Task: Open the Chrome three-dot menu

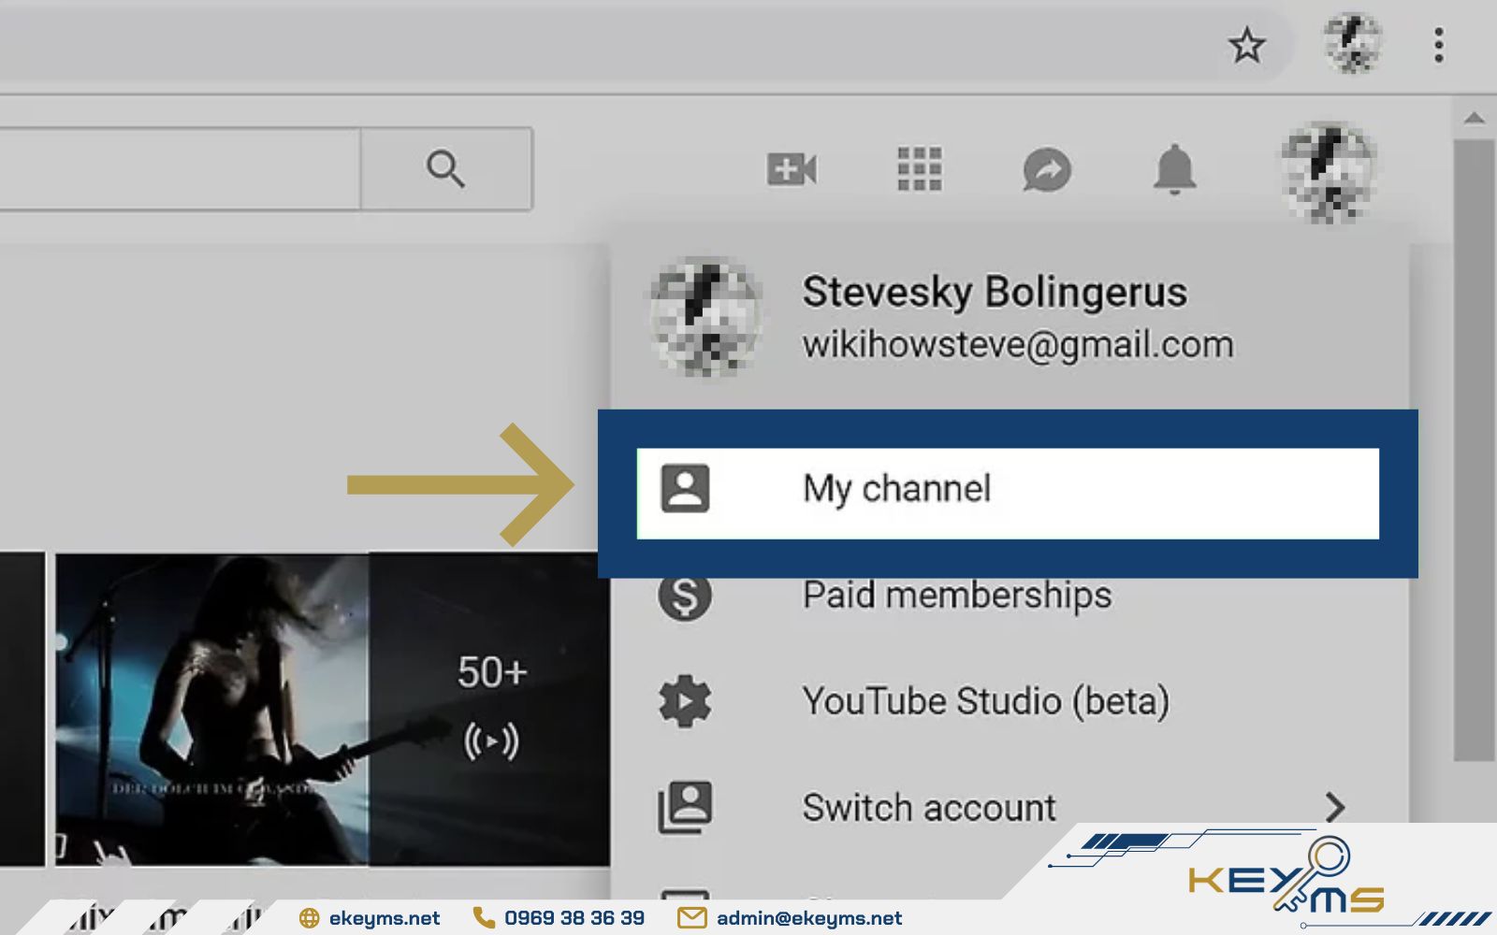Action: pyautogui.click(x=1438, y=46)
